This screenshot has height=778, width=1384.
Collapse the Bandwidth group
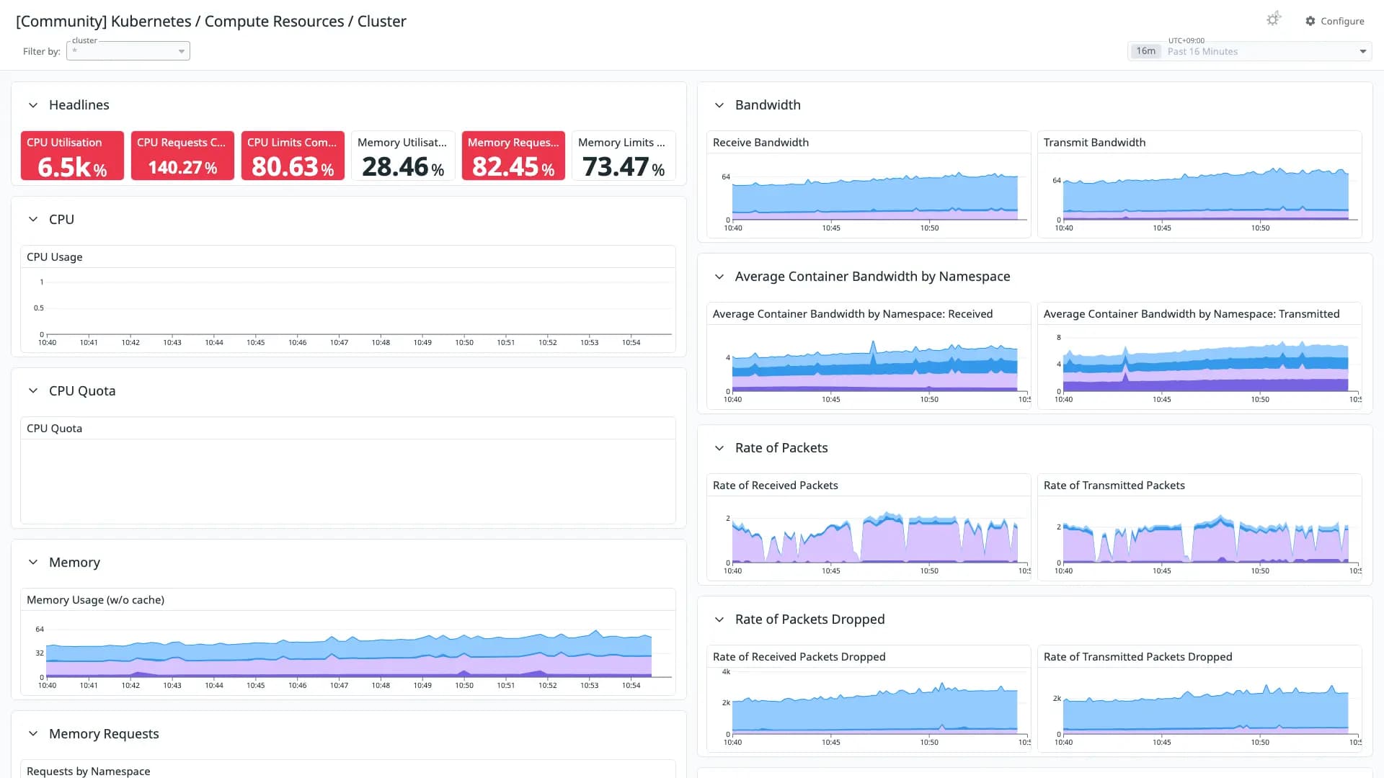[x=719, y=105]
